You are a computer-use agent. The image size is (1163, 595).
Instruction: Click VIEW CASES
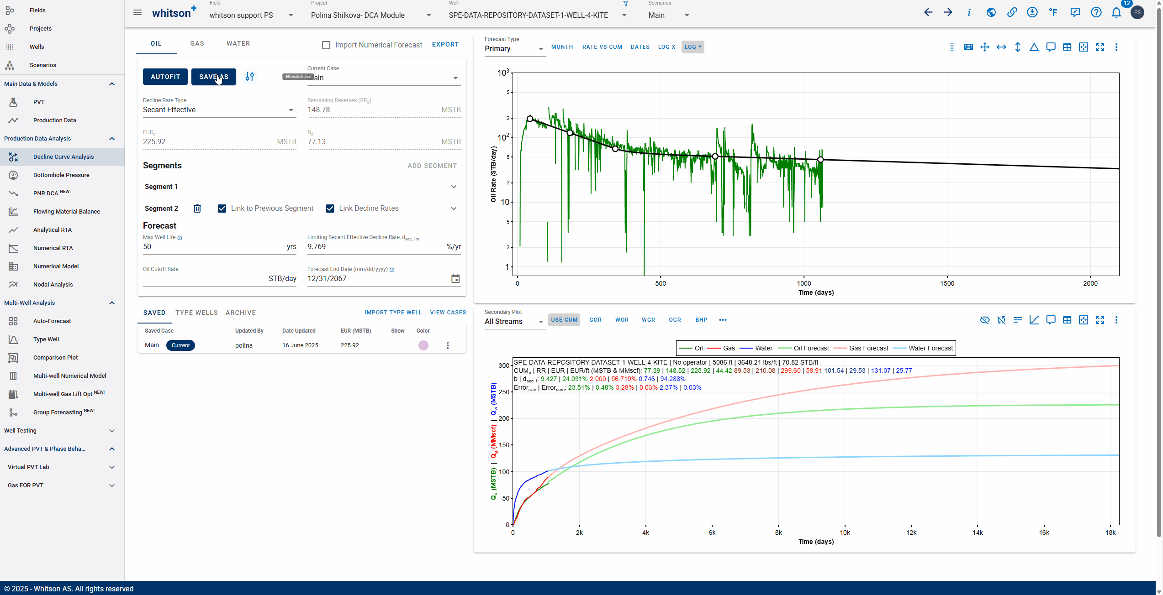448,313
